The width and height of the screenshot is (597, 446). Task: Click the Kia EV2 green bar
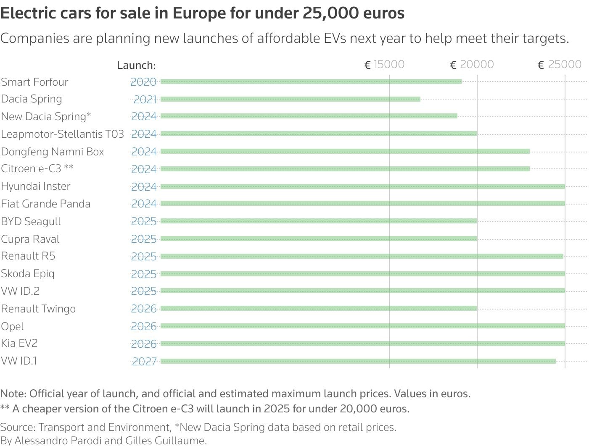[362, 344]
